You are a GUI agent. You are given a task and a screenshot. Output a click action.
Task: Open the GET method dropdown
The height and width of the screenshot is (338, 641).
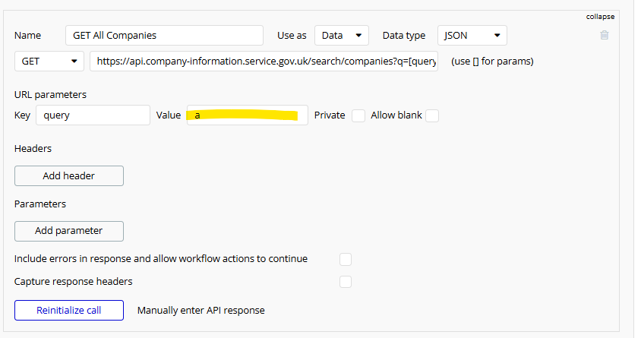[x=49, y=62]
